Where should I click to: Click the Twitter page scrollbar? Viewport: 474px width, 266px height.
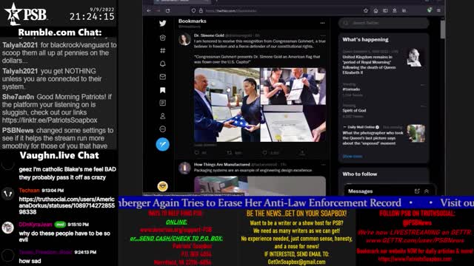point(443,30)
